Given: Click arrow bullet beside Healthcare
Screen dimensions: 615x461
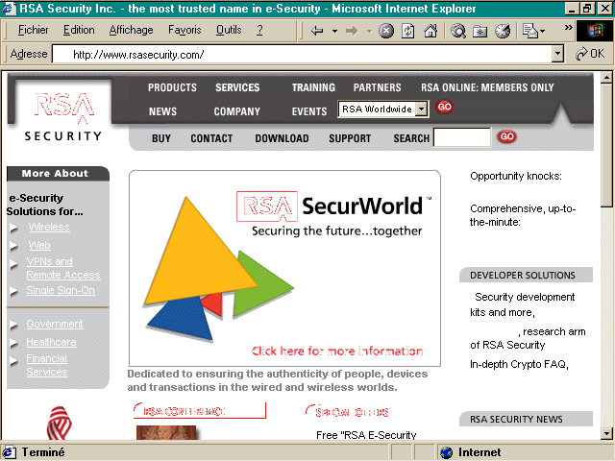Looking at the screenshot, I should point(14,343).
